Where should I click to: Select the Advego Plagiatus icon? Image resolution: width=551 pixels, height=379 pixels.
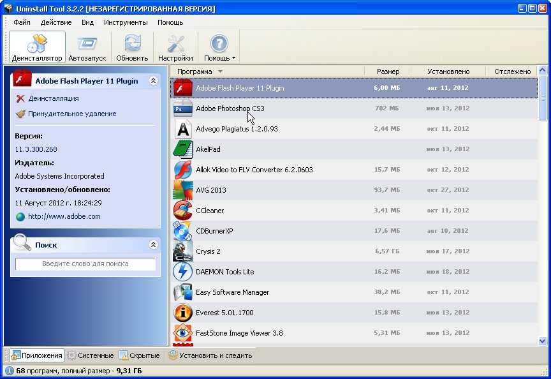[183, 129]
